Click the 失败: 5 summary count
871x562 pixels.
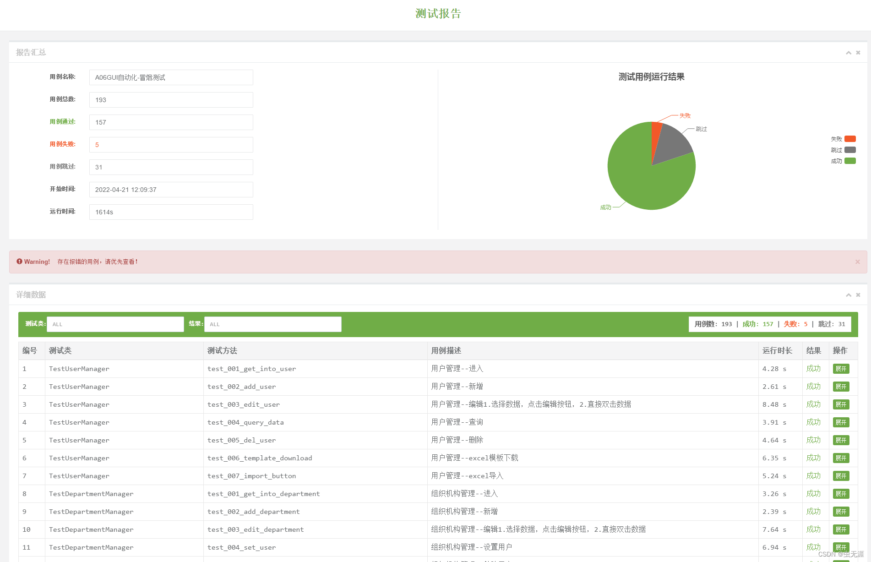(796, 324)
